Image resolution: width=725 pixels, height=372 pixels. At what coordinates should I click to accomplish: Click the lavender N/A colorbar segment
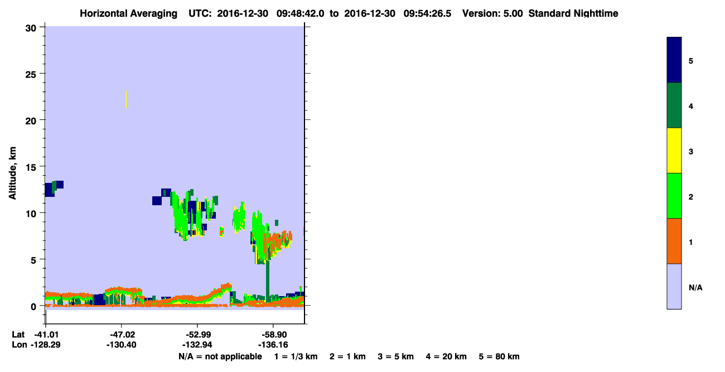(674, 286)
